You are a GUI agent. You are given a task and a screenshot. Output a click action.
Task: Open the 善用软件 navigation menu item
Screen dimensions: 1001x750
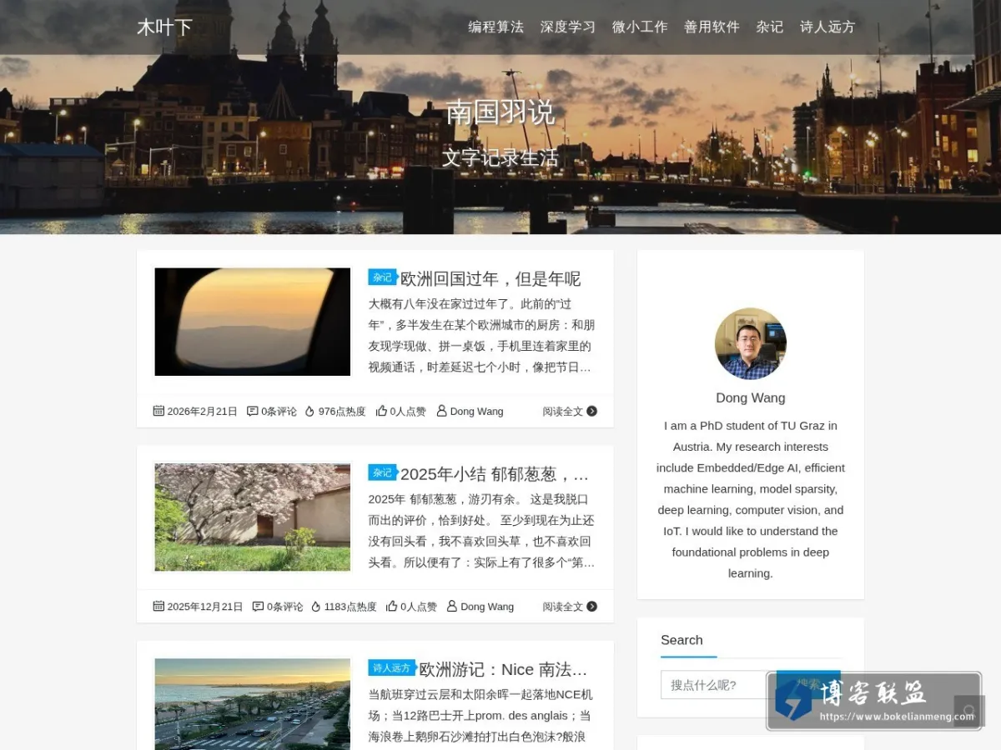click(712, 27)
